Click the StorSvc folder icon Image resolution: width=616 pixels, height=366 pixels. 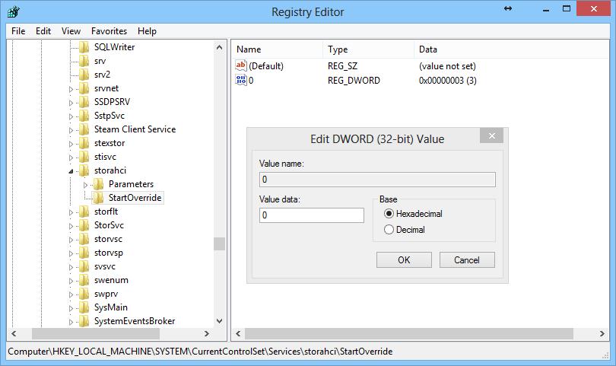84,225
